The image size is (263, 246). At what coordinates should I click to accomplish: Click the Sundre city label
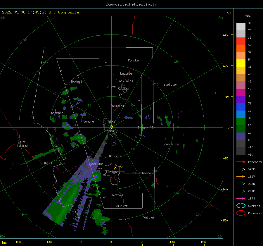pos(89,121)
